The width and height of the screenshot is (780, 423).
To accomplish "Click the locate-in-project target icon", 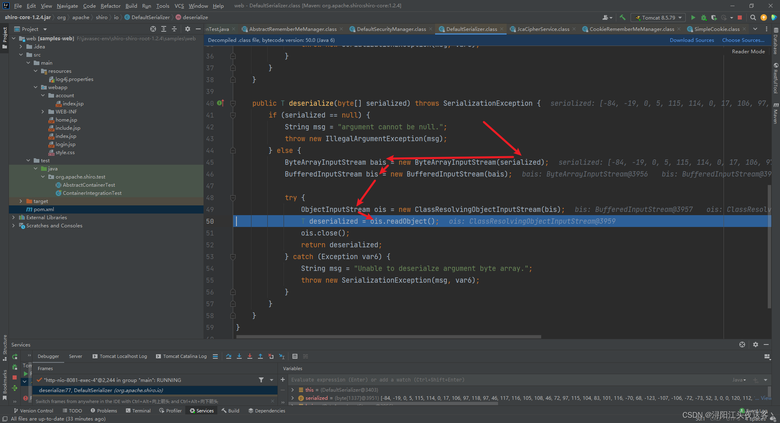I will coord(153,29).
